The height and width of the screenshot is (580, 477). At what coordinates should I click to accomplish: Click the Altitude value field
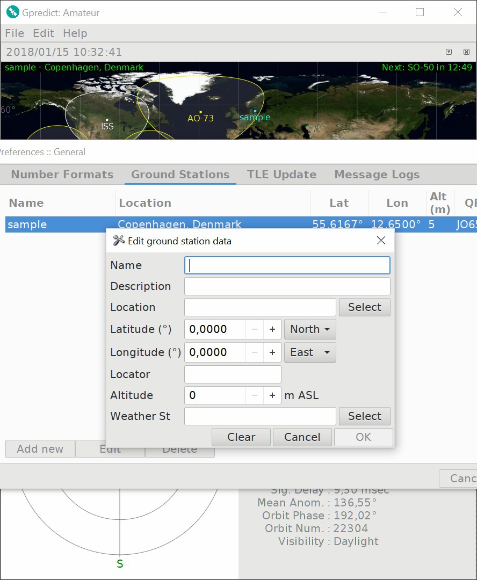[x=215, y=395]
